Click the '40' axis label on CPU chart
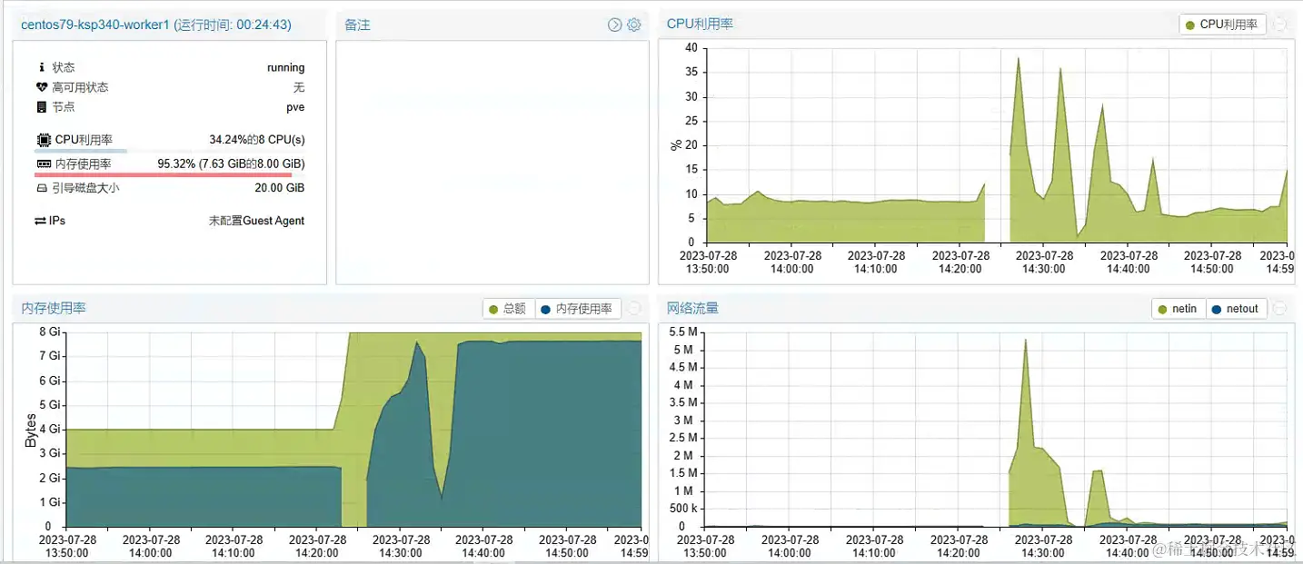Image resolution: width=1303 pixels, height=564 pixels. 691,48
